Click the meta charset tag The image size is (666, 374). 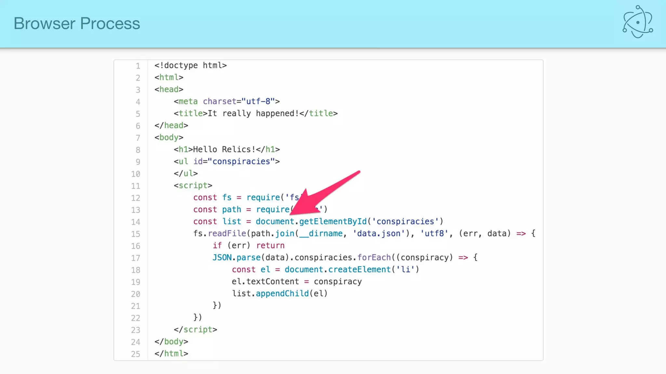(x=226, y=101)
